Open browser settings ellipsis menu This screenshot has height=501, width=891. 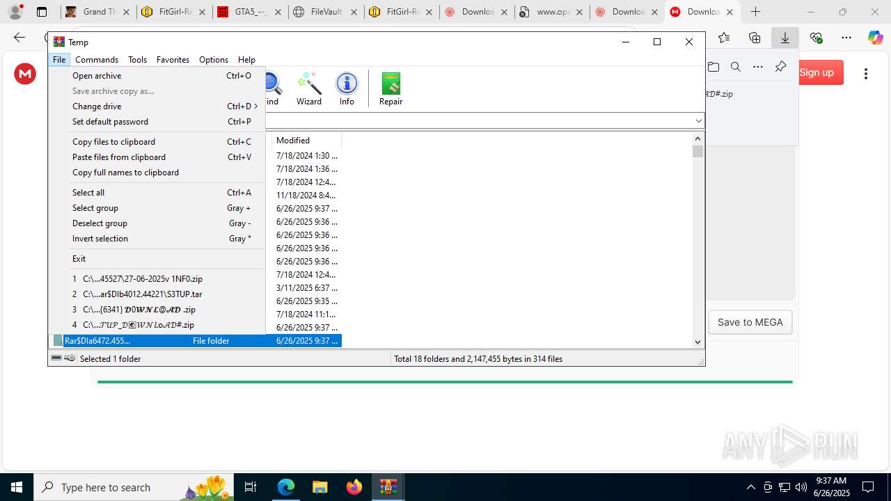coord(846,38)
